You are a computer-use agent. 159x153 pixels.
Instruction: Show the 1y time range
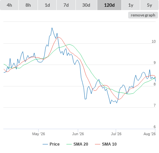(x=131, y=5)
